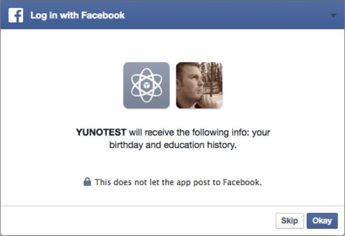Screen dimensions: 345x236
Task: Click empty footer area left of Skip
Action: 135,221
